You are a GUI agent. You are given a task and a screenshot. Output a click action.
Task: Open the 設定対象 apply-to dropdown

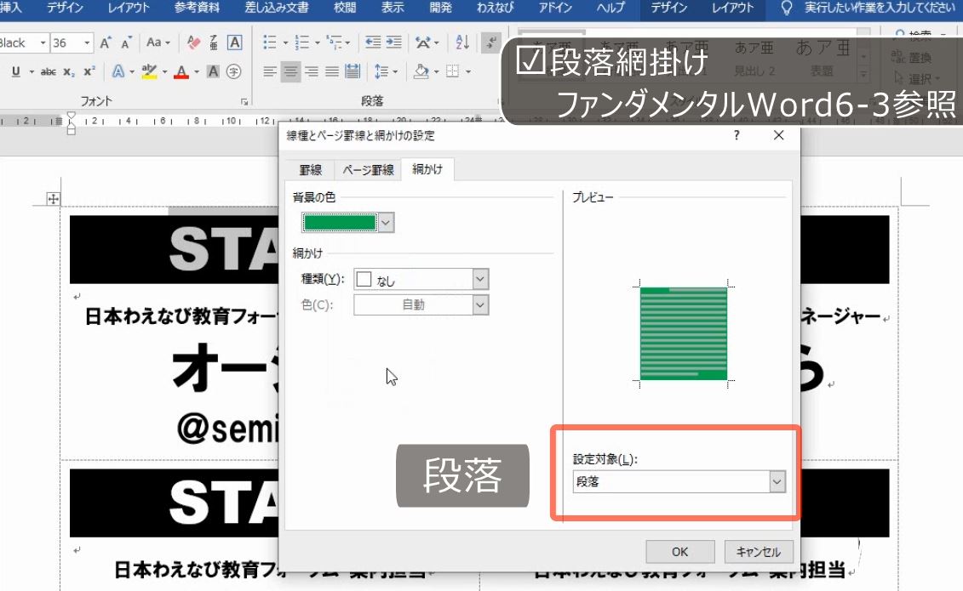(x=775, y=481)
